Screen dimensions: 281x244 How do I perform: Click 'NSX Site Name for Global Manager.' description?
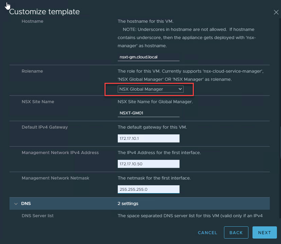point(155,102)
